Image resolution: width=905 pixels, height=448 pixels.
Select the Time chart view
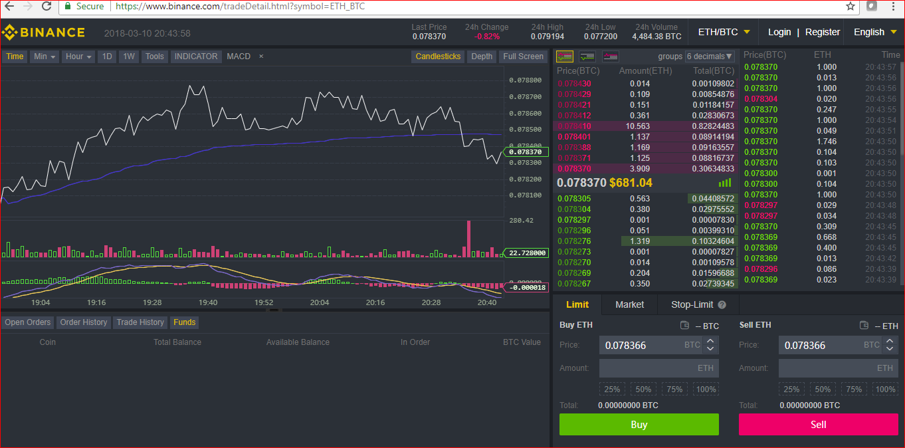click(15, 56)
